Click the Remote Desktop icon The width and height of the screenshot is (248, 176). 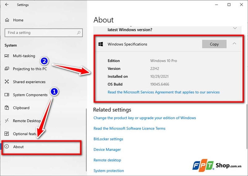[7, 121]
